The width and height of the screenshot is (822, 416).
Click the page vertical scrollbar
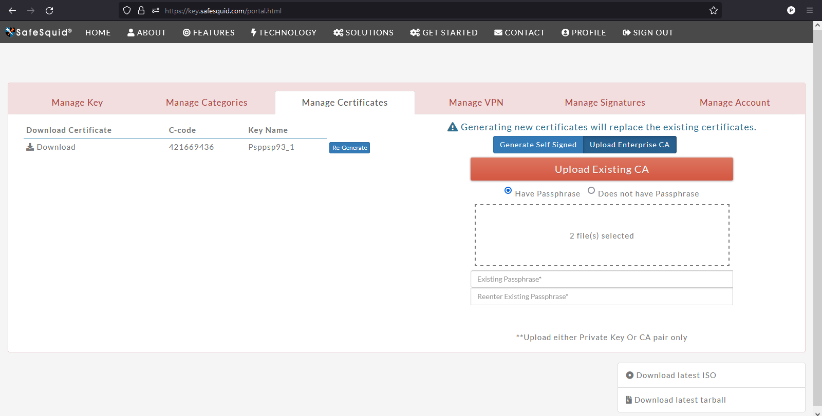(x=817, y=218)
